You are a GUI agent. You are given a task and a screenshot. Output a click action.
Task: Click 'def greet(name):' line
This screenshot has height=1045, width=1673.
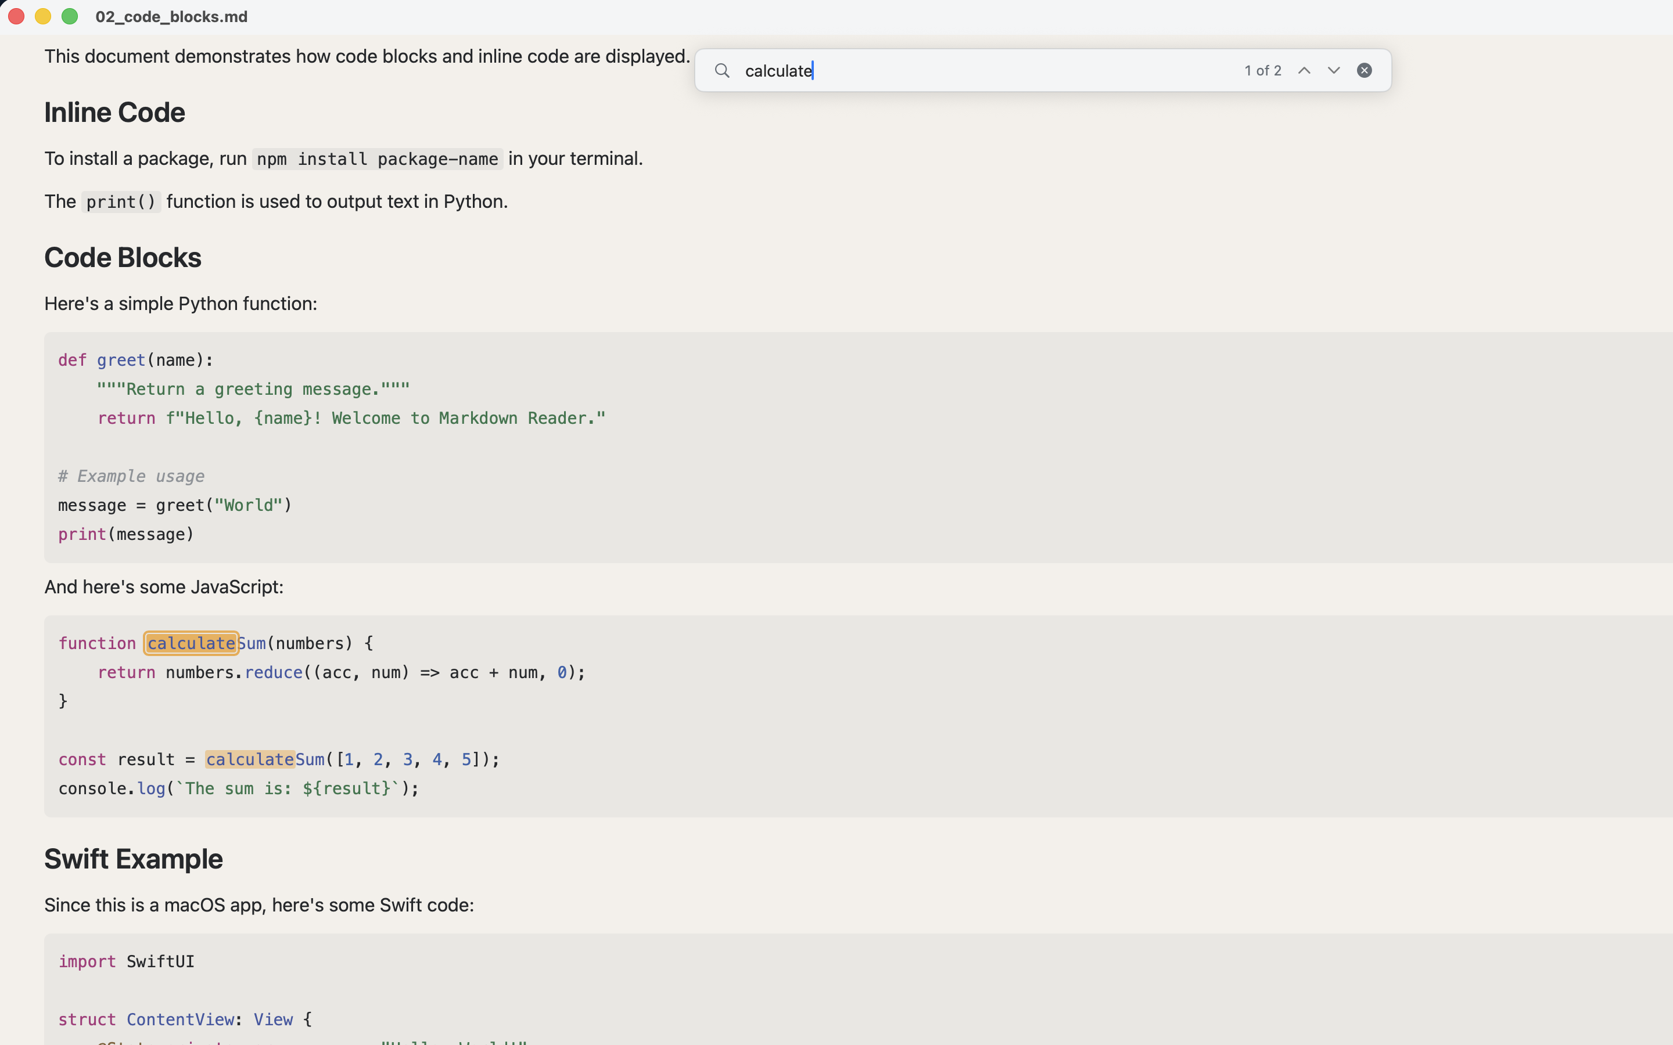[136, 360]
